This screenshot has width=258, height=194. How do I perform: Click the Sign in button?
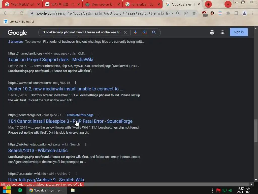tap(239, 32)
